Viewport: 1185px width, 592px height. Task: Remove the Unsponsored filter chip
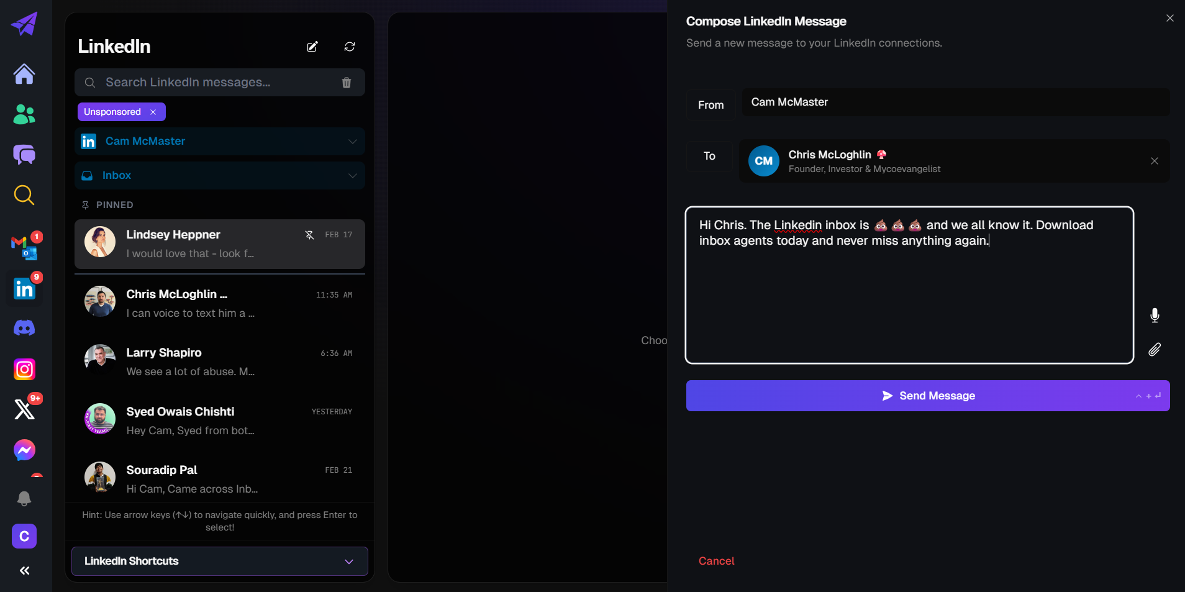pyautogui.click(x=153, y=112)
